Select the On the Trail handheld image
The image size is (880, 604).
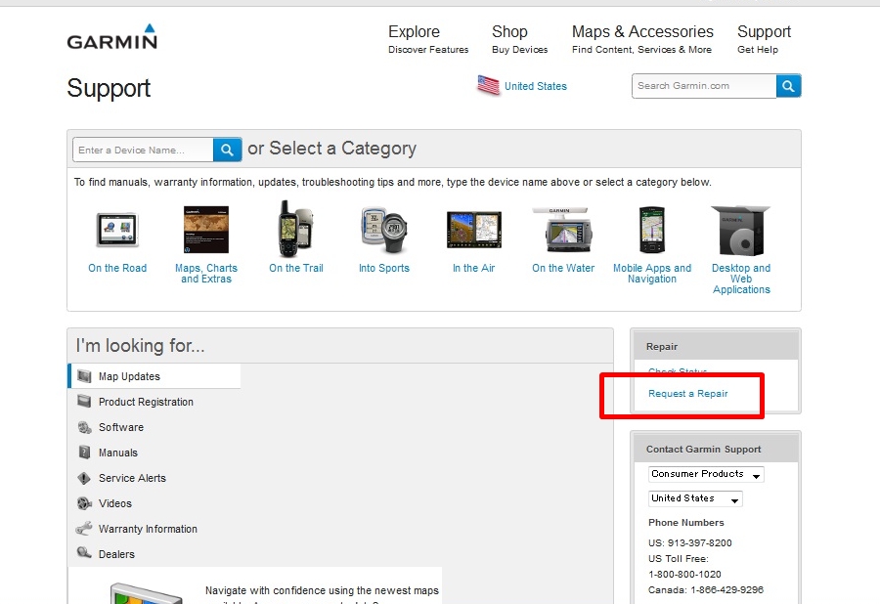pos(295,229)
